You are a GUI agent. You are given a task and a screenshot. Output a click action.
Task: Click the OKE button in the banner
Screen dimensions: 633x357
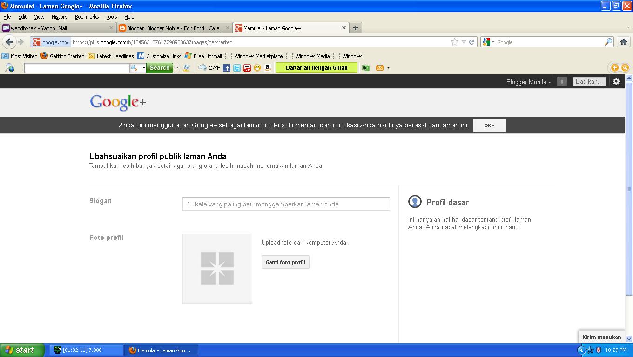[489, 125]
